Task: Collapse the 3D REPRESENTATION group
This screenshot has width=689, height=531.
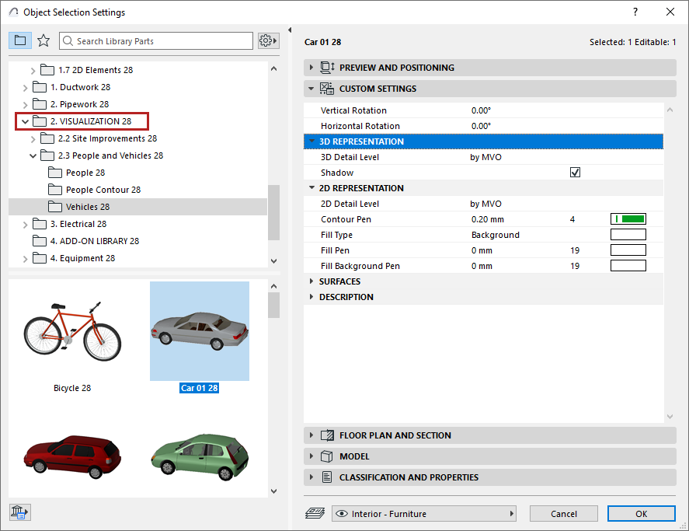Action: [312, 141]
